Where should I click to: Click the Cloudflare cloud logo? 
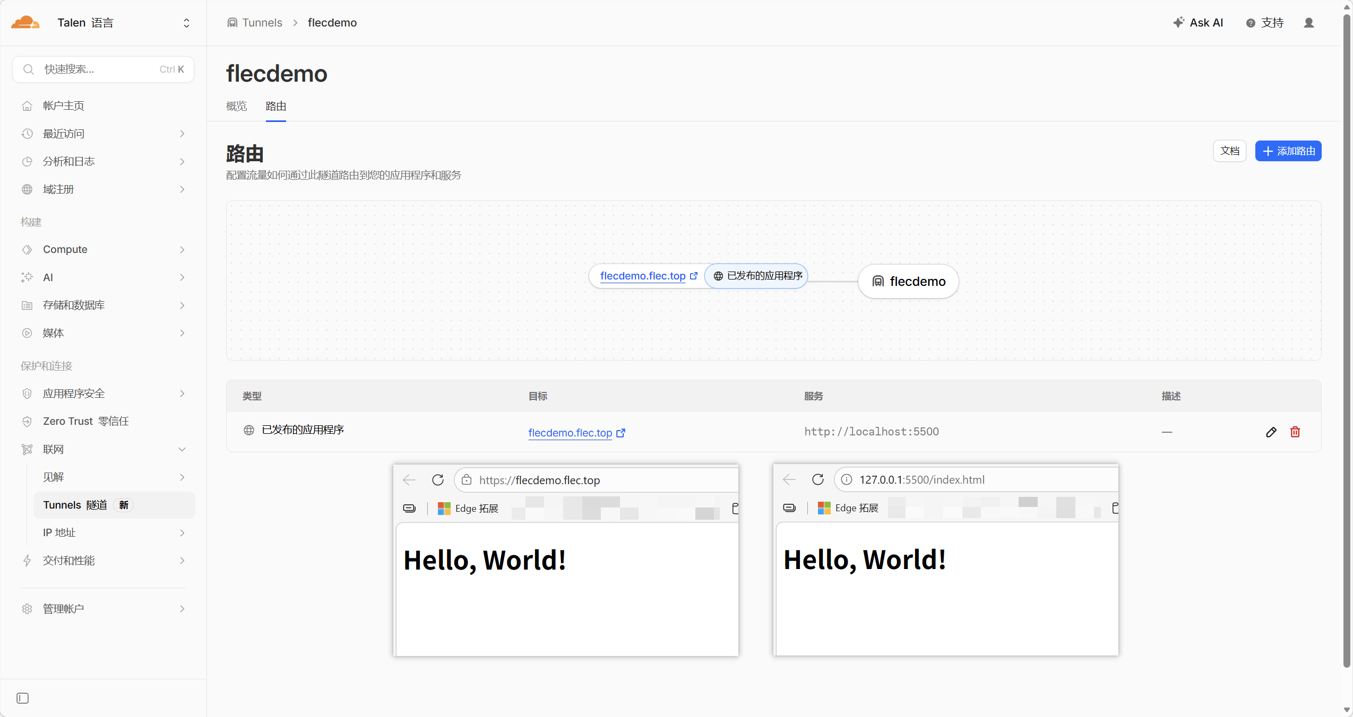[x=25, y=23]
